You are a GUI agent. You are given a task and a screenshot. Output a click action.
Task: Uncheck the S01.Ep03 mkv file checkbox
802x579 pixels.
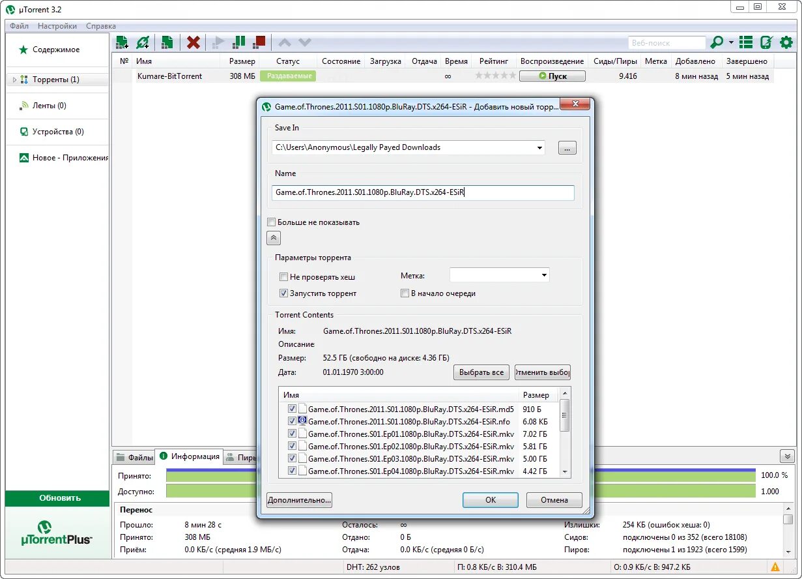(x=292, y=458)
